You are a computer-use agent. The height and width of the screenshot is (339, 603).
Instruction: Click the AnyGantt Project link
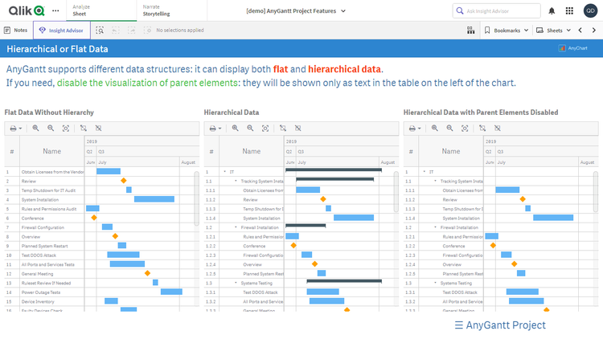[500, 325]
